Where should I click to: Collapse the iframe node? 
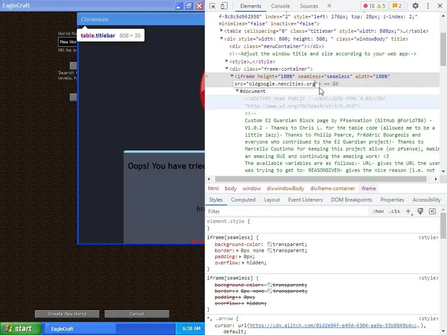232,76
